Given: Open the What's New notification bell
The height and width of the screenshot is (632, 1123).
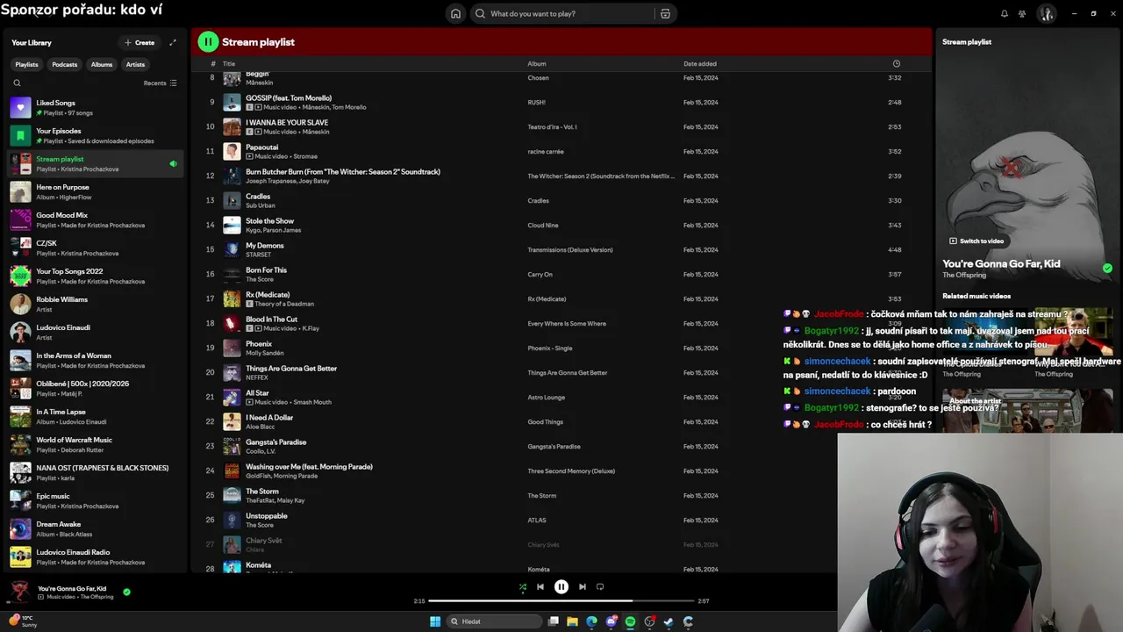Looking at the screenshot, I should [x=1004, y=13].
